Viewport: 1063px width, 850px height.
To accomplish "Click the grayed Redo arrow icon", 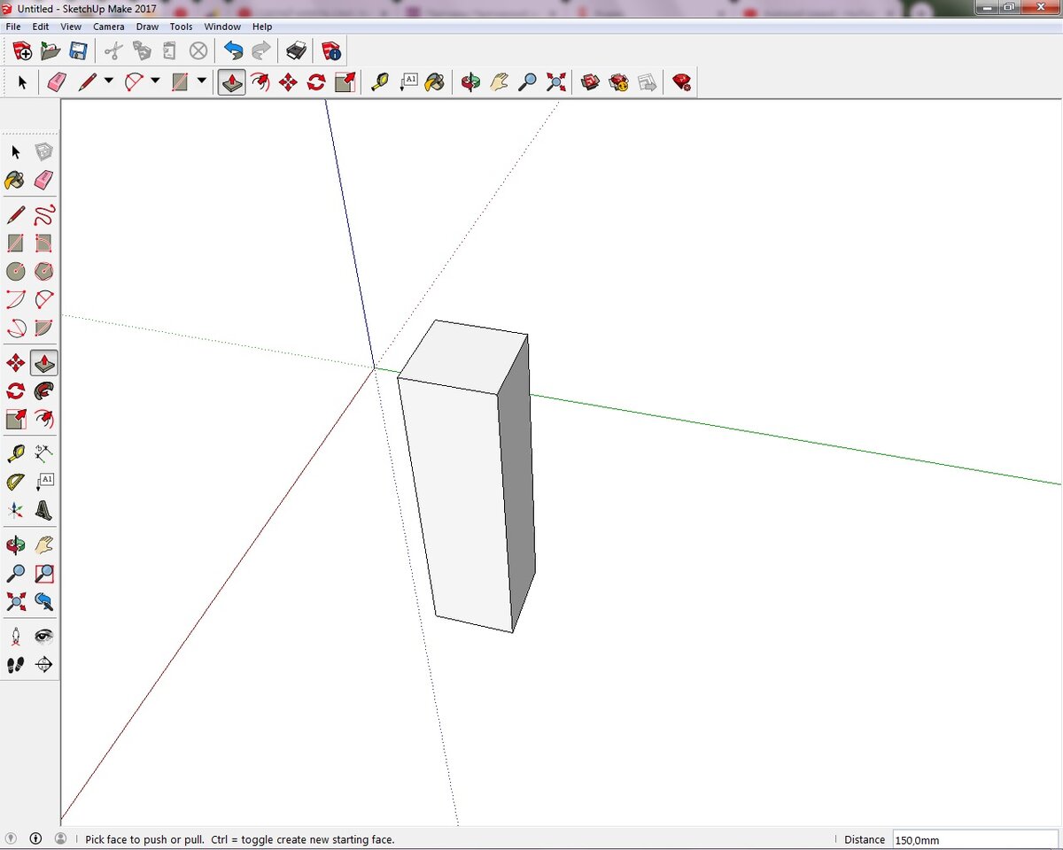I will [x=261, y=50].
